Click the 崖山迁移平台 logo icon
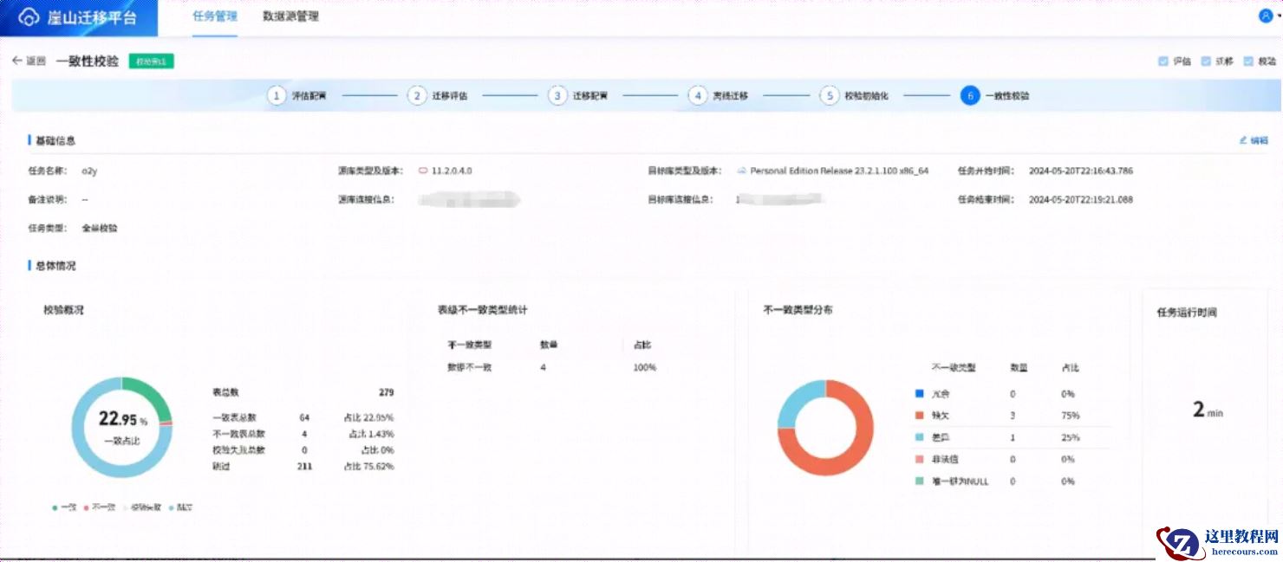Viewport: 1283px width, 562px height. click(29, 17)
